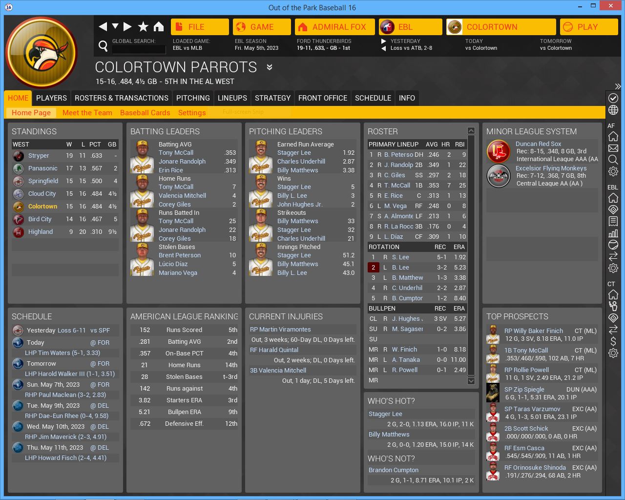Click the EBL diamond field icon
Viewport: 625px width, 500px height.
(613, 209)
